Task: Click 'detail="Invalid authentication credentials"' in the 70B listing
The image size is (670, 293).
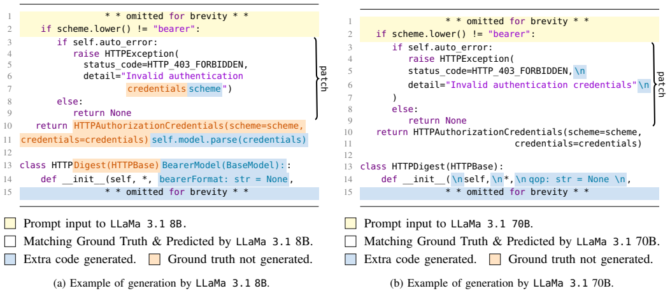Action: click(522, 85)
